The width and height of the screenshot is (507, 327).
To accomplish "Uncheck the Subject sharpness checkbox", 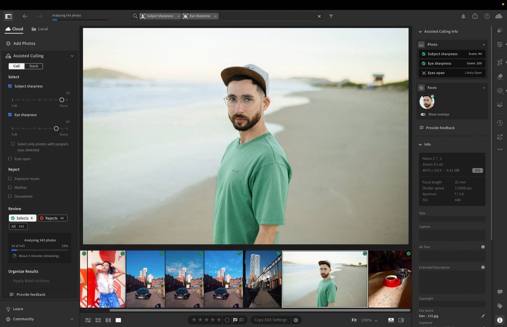I will (10, 86).
